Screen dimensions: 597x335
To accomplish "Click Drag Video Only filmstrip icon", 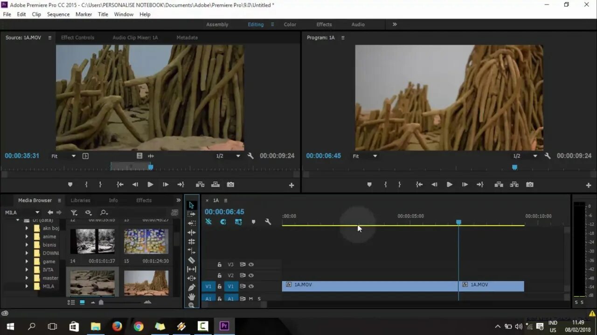I will pyautogui.click(x=139, y=156).
